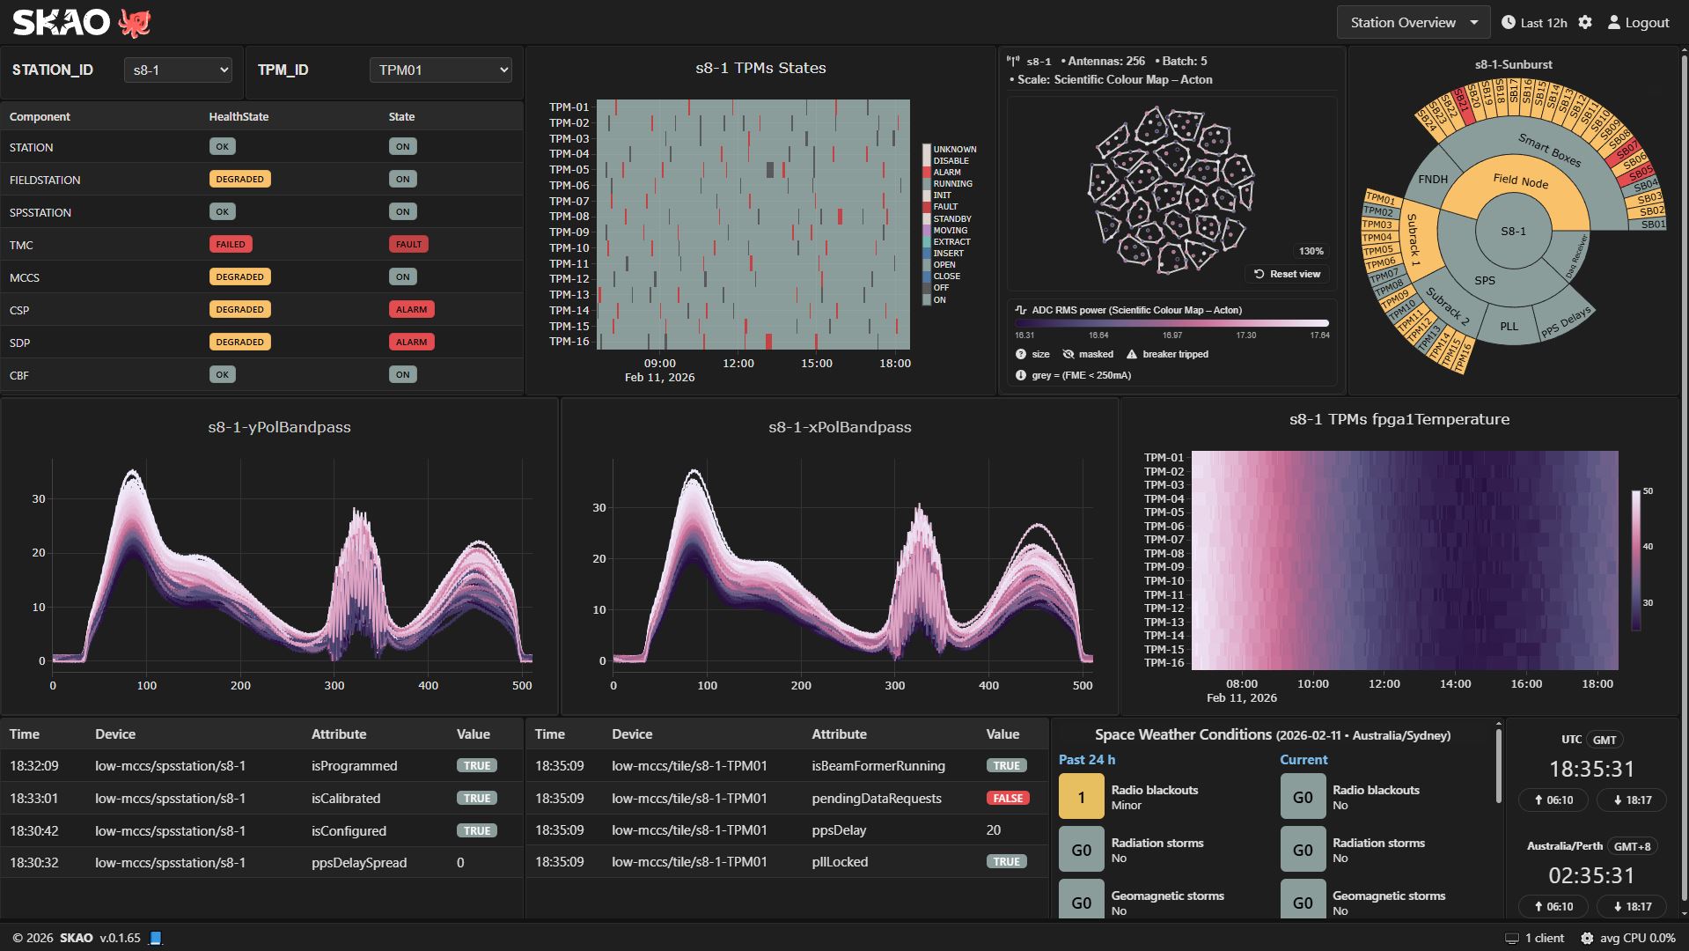Click the isBeamFormerRunning attribute cell
1689x951 pixels.
(x=878, y=766)
